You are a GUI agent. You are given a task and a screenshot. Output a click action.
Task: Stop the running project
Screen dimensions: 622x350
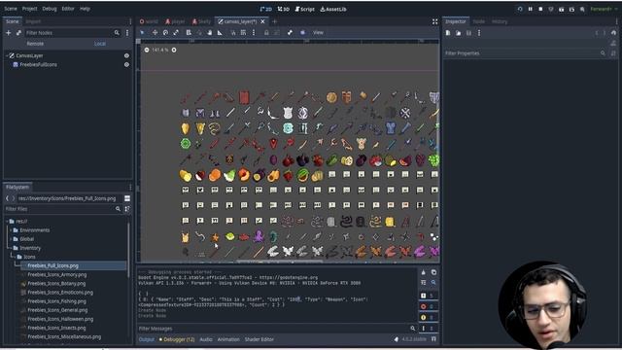click(540, 9)
